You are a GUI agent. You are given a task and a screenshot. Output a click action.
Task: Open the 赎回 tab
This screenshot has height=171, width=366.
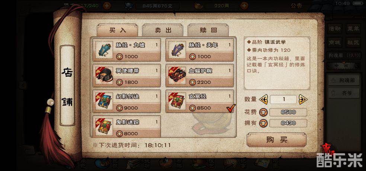pyautogui.click(x=208, y=30)
